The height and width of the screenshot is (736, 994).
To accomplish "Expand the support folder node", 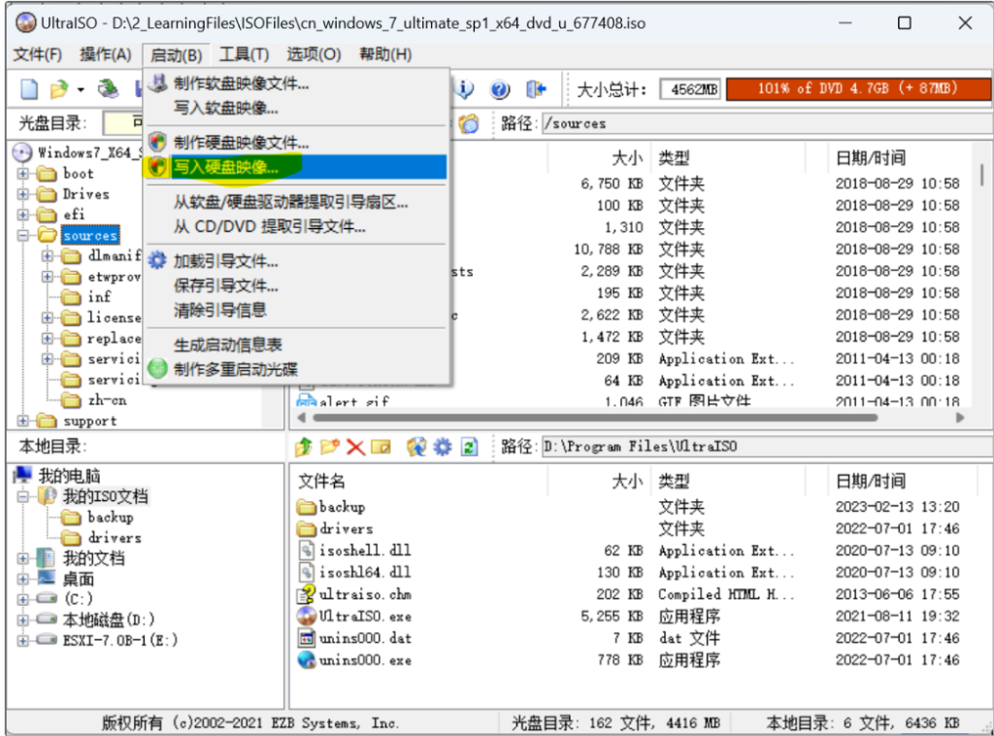I will (23, 421).
